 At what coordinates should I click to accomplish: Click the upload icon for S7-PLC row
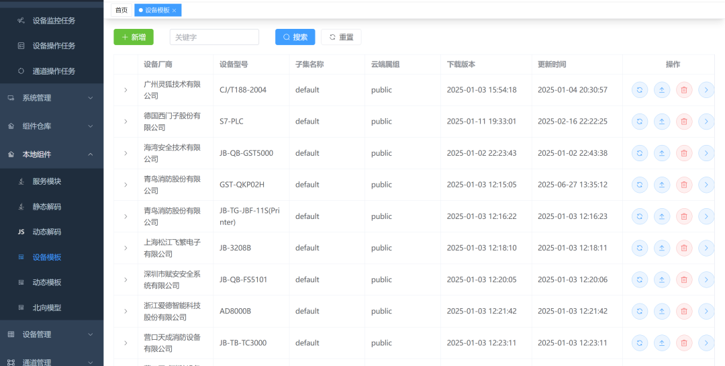(662, 122)
